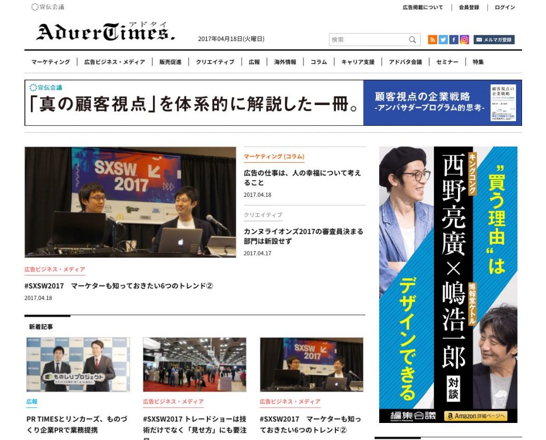Click the 宣伝会議 logo at top left
This screenshot has height=440, width=546.
(47, 6)
